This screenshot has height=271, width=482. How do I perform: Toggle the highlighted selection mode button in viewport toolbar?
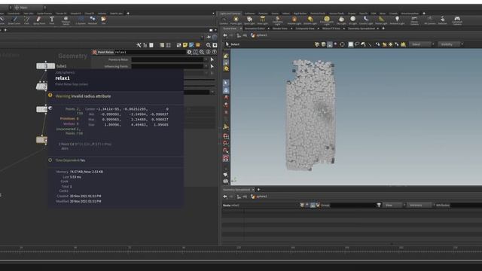(x=330, y=44)
